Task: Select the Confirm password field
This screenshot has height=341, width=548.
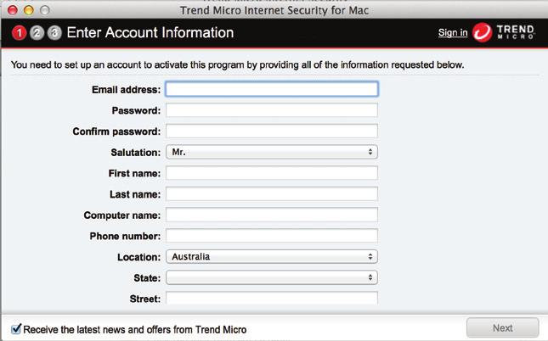Action: click(272, 131)
